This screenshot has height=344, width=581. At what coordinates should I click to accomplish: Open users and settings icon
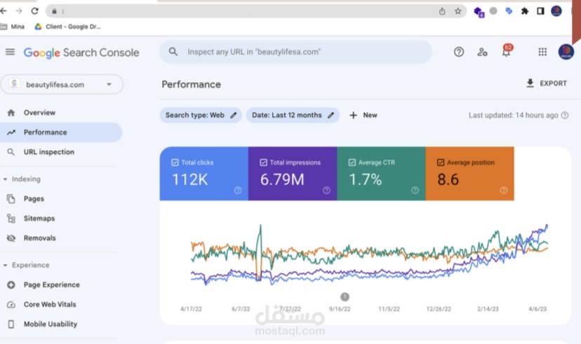(482, 52)
